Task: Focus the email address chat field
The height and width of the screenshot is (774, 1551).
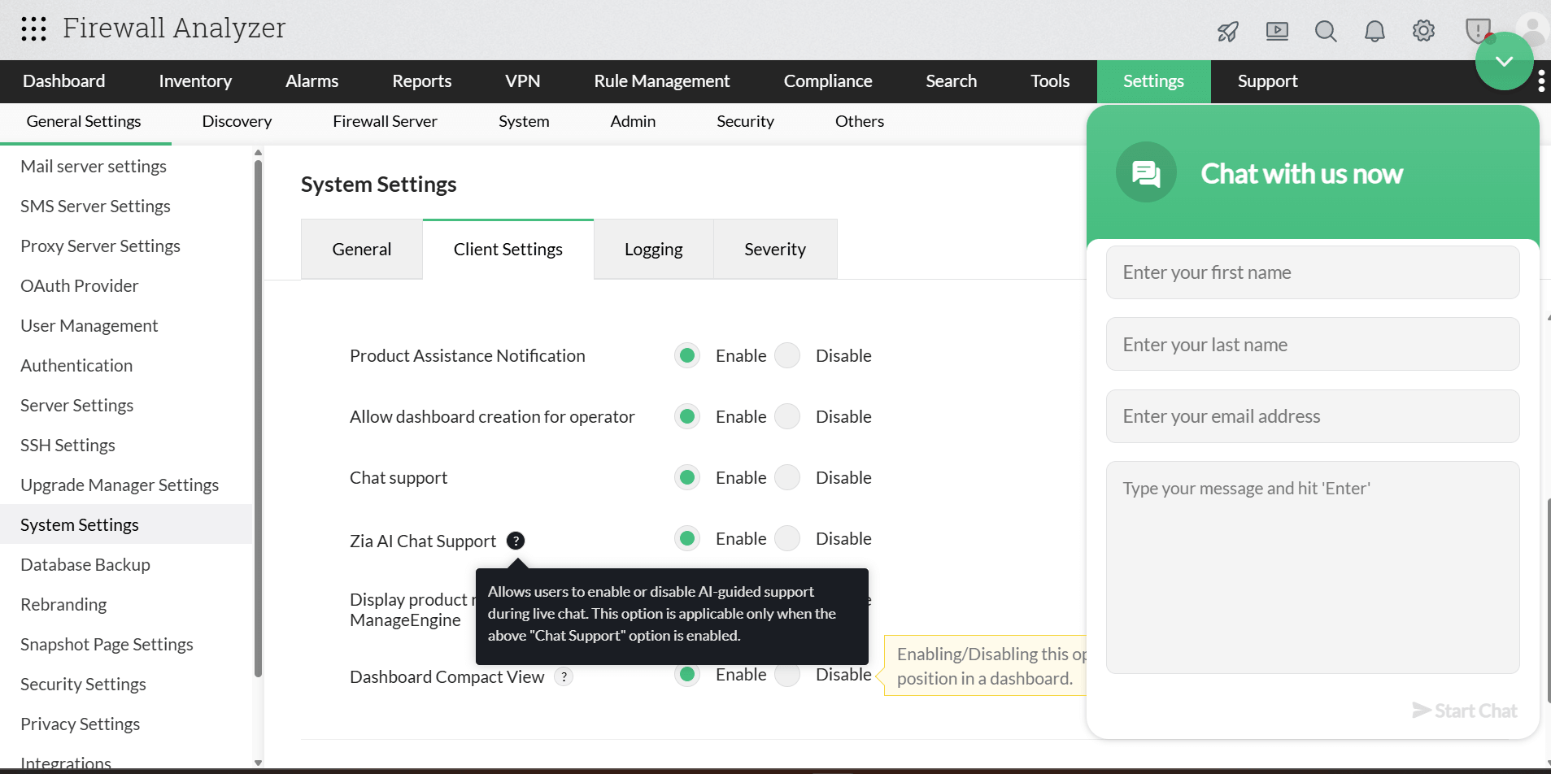Action: [1313, 416]
